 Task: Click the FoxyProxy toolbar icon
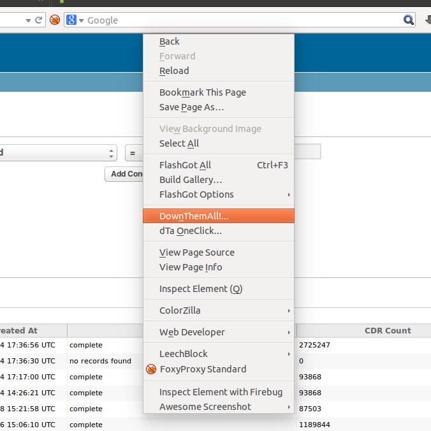pyautogui.click(x=55, y=20)
